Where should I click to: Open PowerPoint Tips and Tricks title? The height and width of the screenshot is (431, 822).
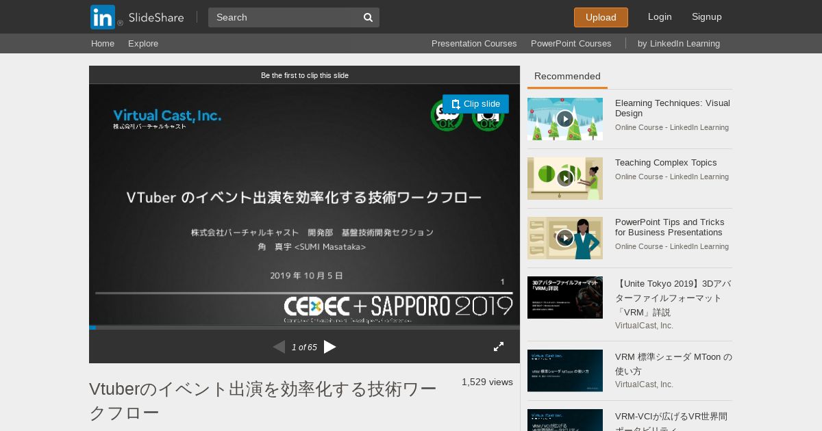(670, 227)
